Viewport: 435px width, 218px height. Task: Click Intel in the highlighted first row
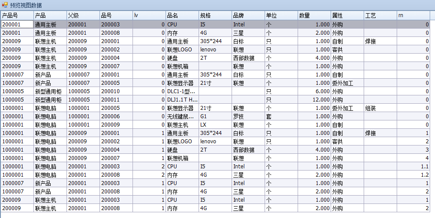(248, 24)
